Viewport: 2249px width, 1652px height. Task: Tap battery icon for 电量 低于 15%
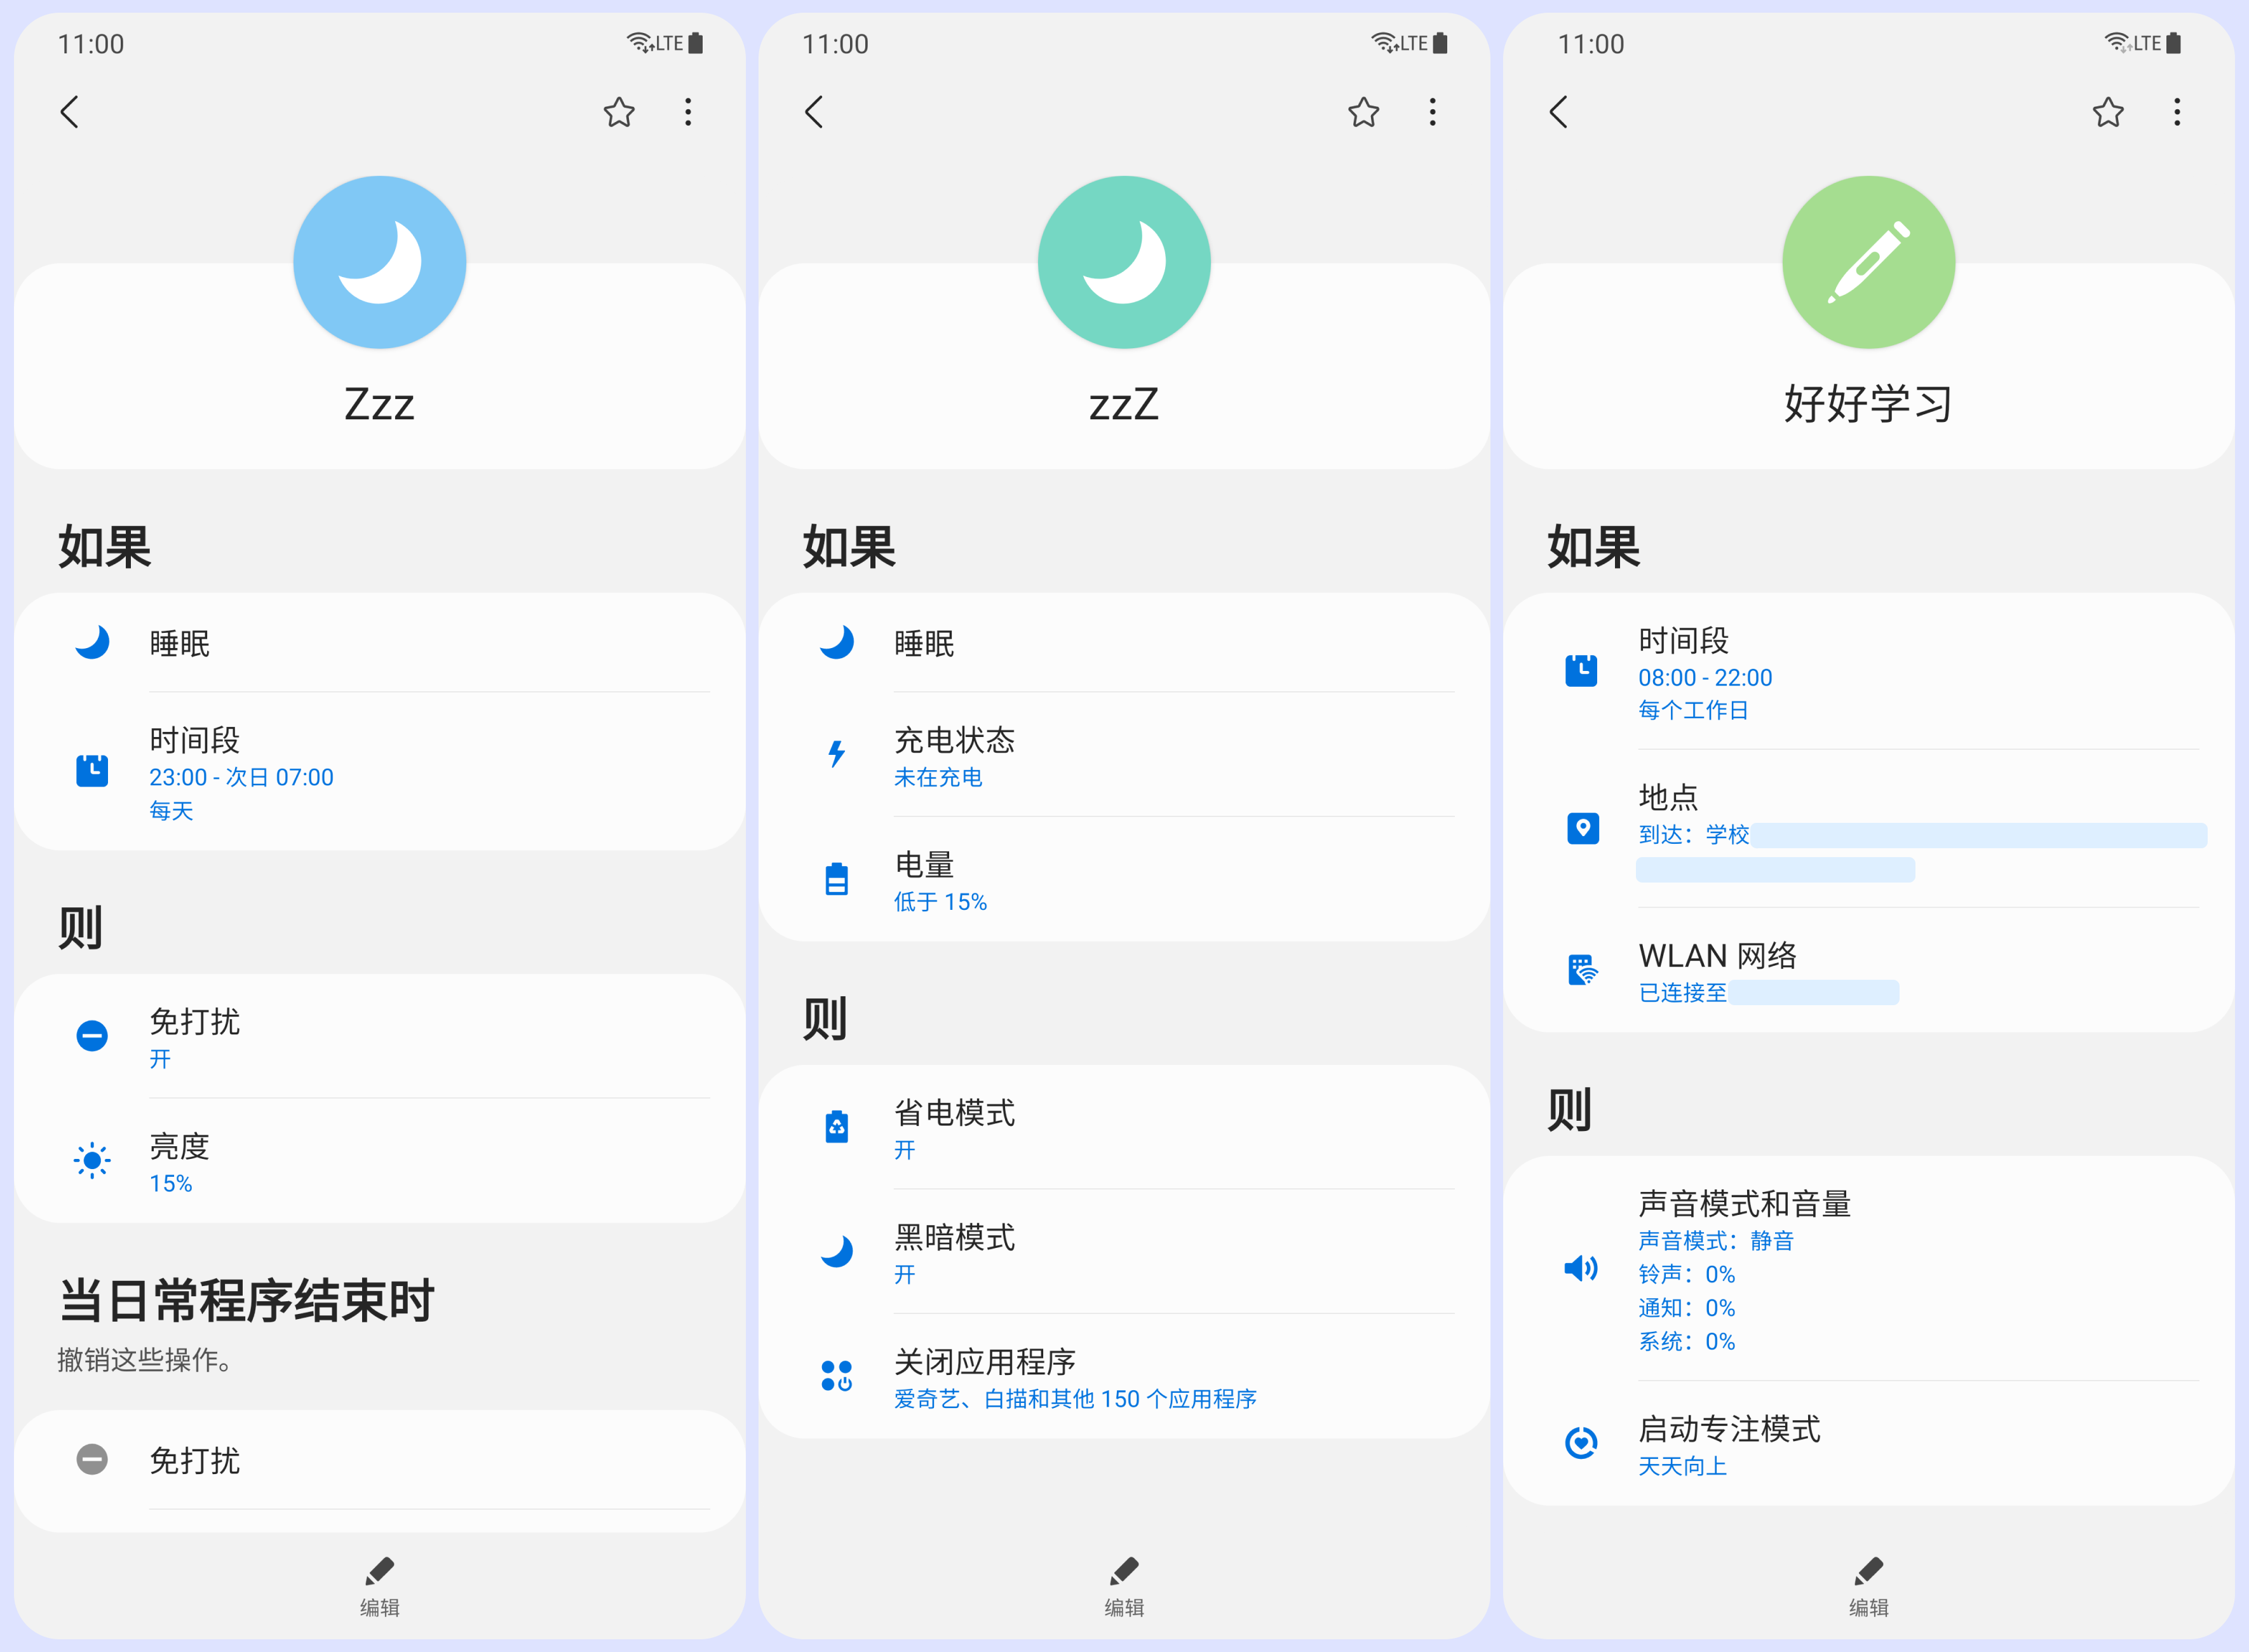pyautogui.click(x=837, y=880)
